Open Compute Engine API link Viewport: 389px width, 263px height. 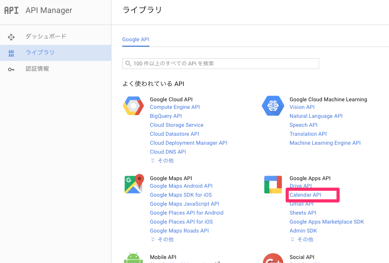[x=175, y=107]
